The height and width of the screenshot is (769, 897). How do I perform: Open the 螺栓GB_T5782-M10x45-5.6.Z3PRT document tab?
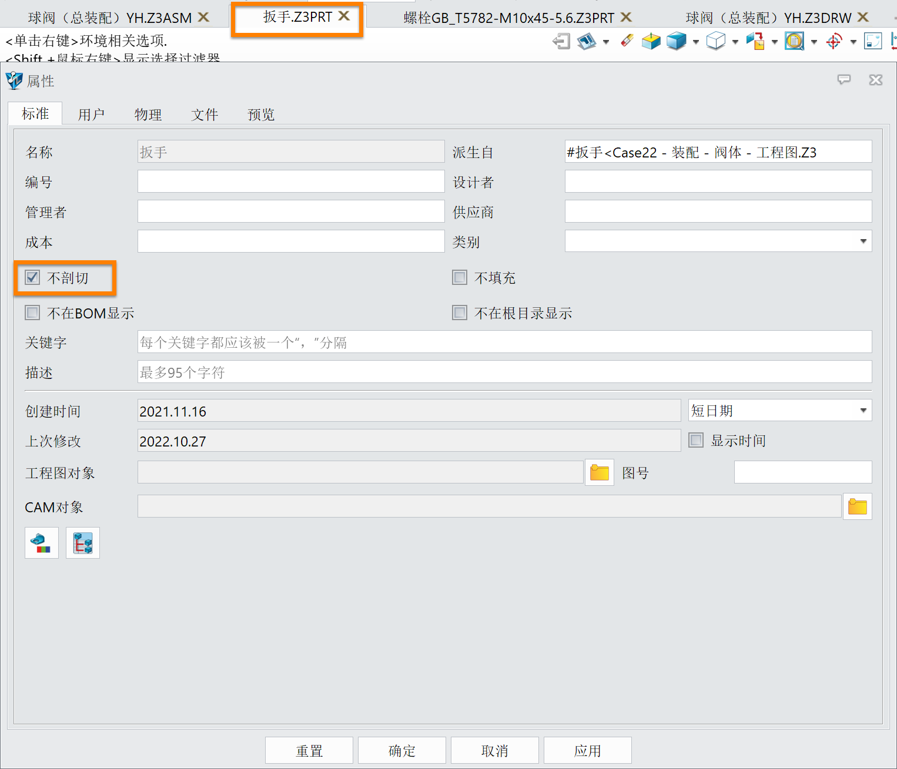click(508, 18)
